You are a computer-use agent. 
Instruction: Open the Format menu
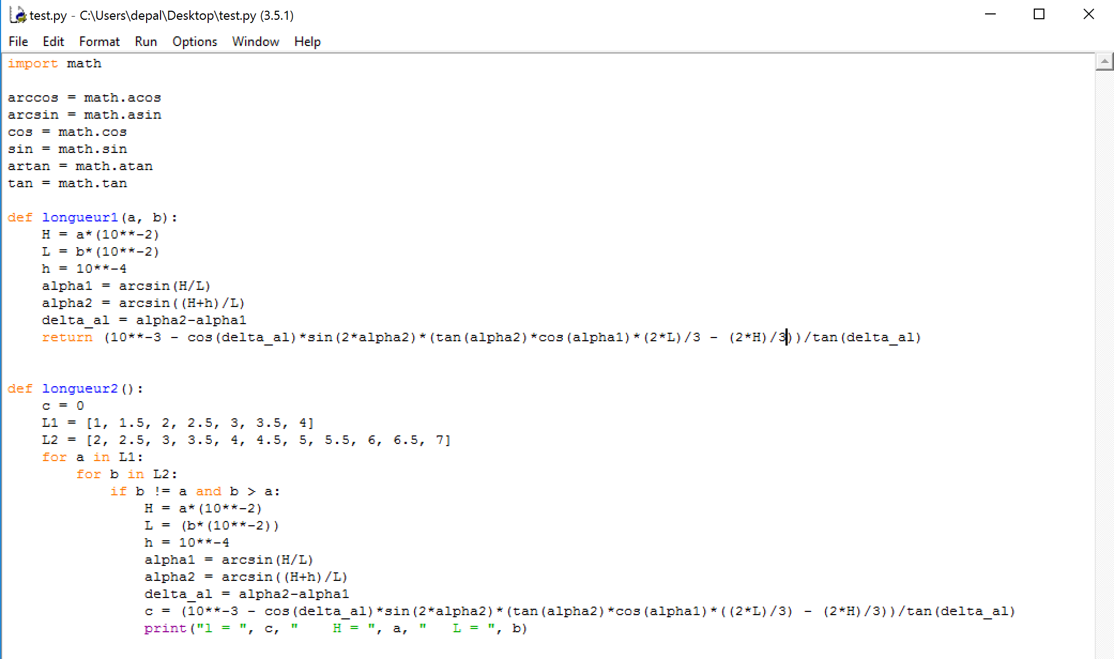(x=100, y=42)
